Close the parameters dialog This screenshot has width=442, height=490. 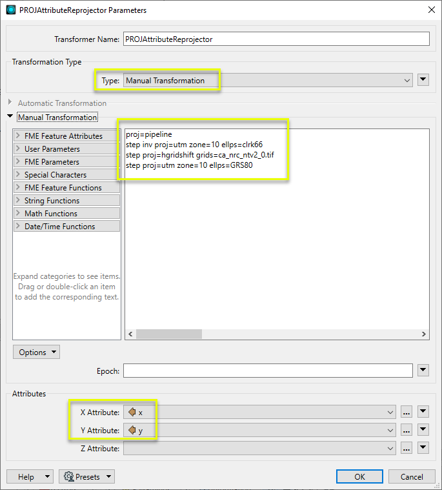point(432,10)
